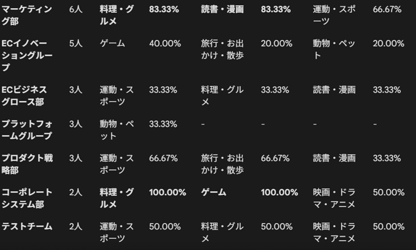Select ゲーム in the ECイノベーショングループ row

(x=112, y=44)
